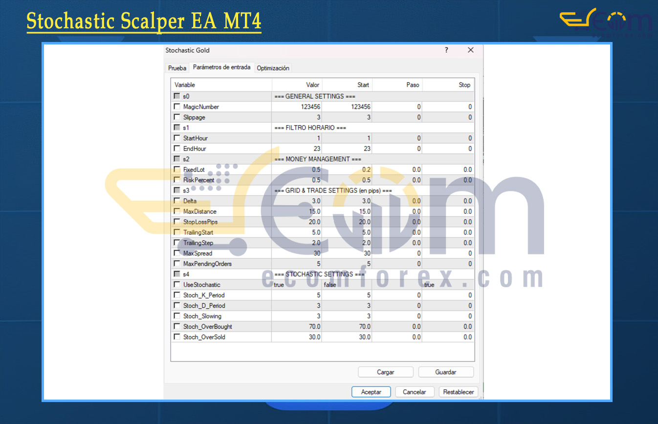Switch to the Prueba tab
658x424 pixels.
point(177,68)
